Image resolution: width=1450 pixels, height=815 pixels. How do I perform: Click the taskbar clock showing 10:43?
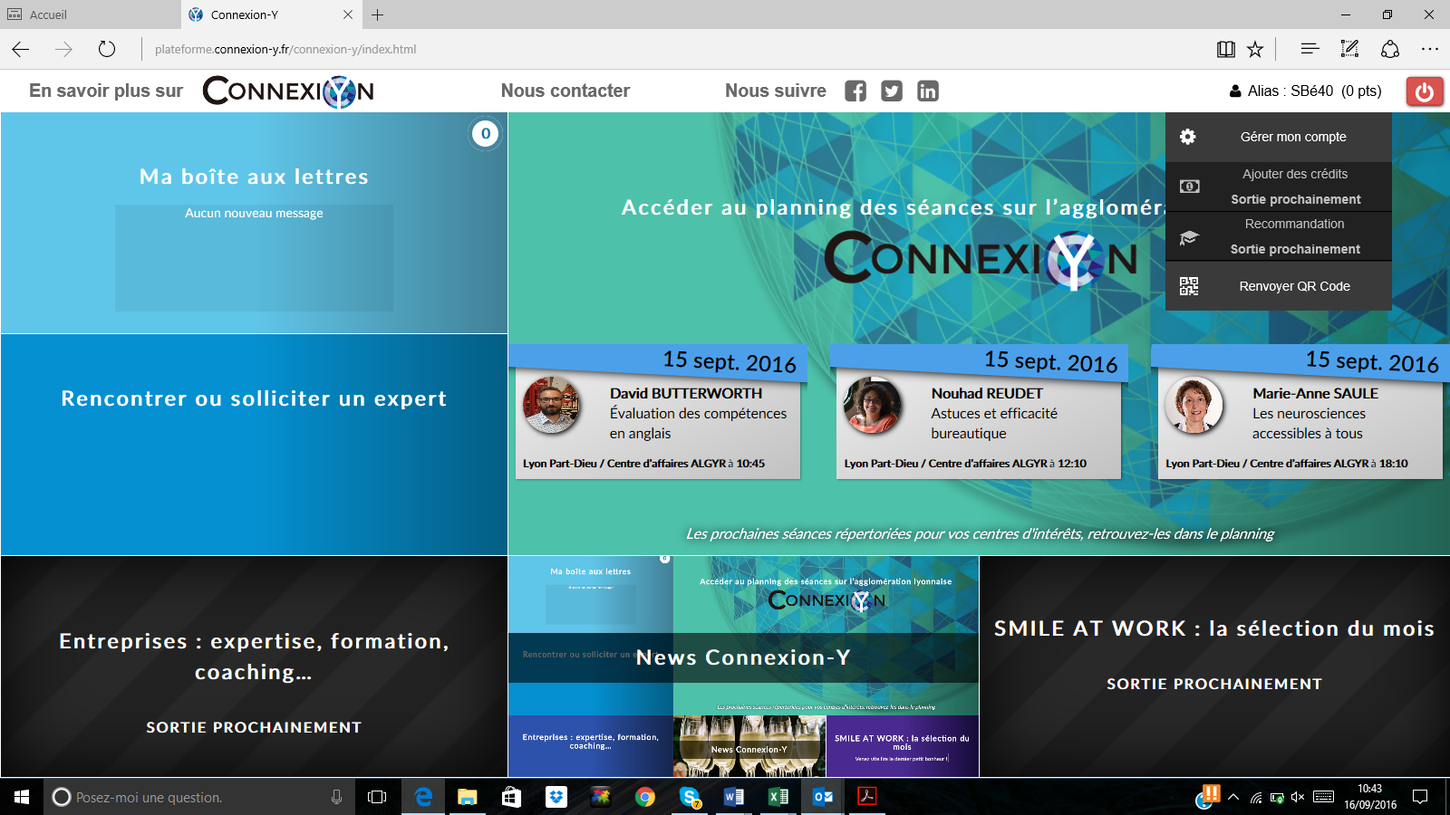(1369, 797)
